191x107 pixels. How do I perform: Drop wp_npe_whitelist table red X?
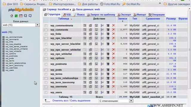coord(113,54)
